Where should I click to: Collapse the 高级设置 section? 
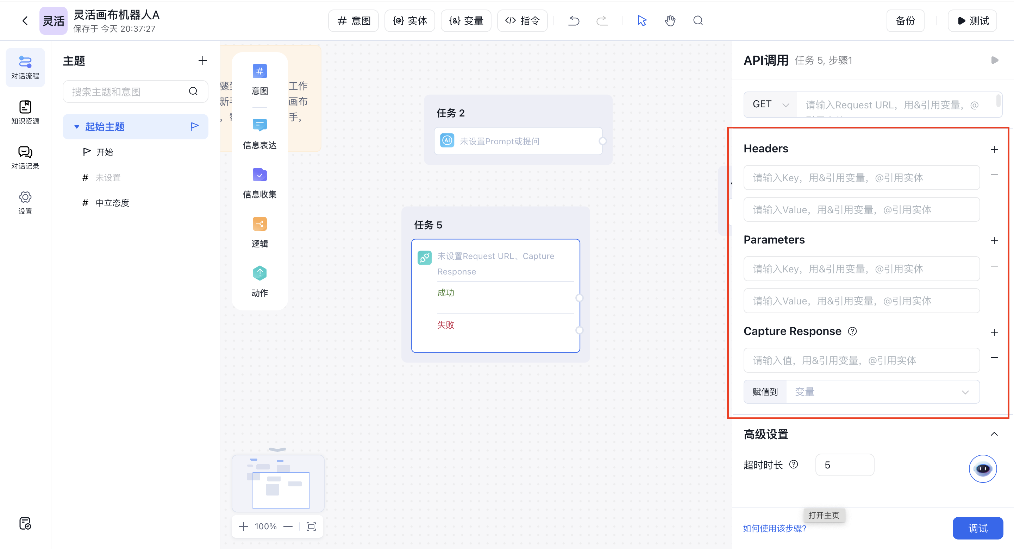tap(994, 434)
